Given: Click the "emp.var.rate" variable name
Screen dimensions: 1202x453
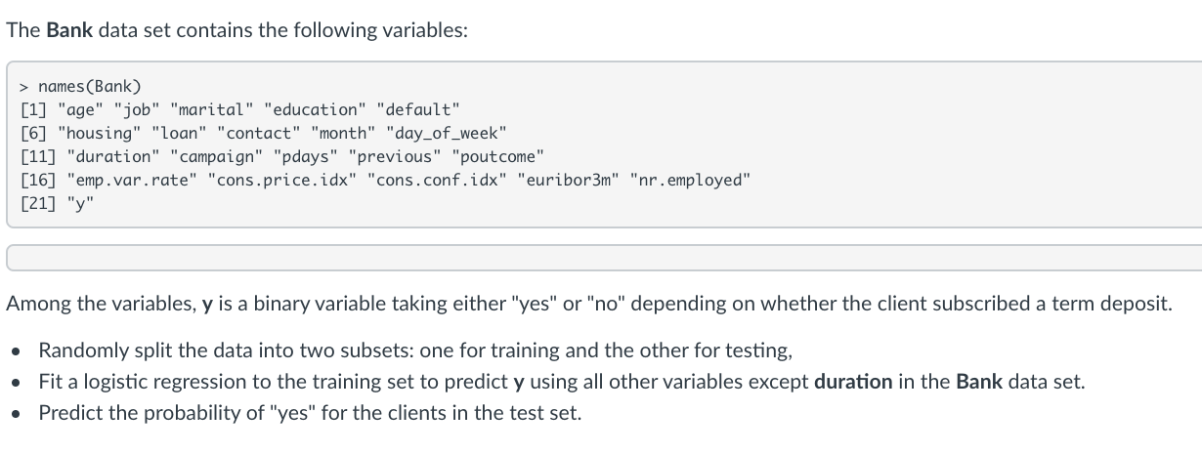Looking at the screenshot, I should tap(131, 180).
